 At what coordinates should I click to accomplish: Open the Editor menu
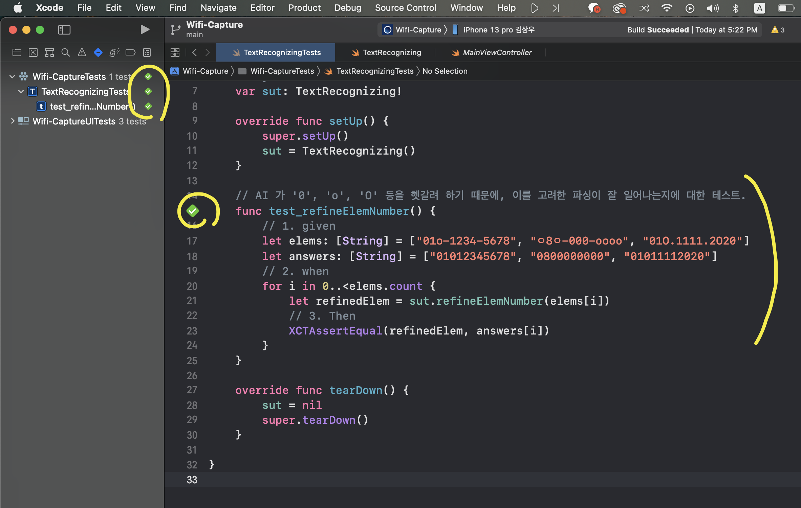tap(262, 8)
